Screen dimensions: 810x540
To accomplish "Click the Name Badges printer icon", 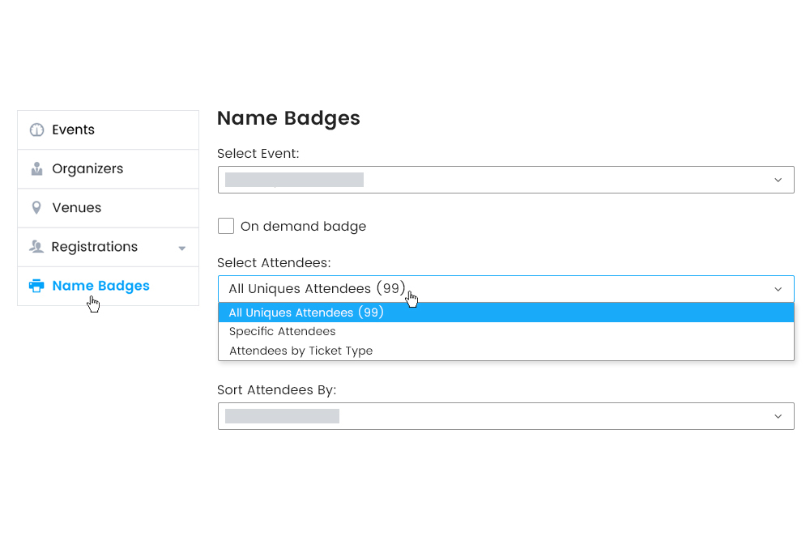I will click(x=36, y=286).
